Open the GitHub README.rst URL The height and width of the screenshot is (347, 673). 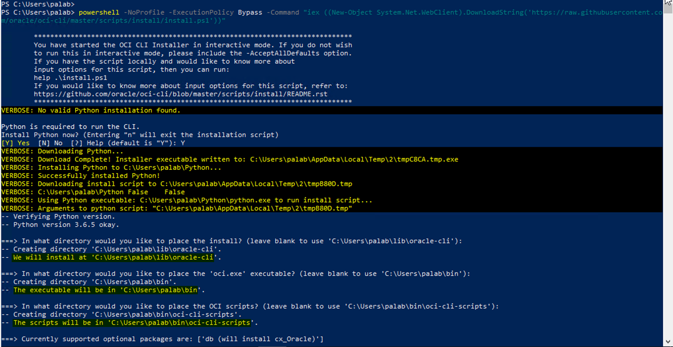180,94
